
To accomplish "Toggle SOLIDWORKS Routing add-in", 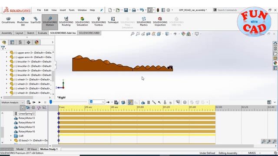I will tap(66, 22).
